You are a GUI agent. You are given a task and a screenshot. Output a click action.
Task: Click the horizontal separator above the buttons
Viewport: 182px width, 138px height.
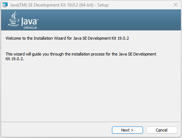(x=91, y=122)
